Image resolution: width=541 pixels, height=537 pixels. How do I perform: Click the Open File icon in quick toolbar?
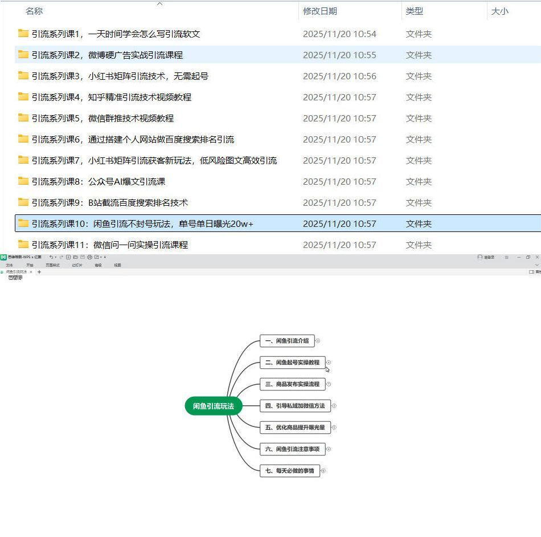76,257
